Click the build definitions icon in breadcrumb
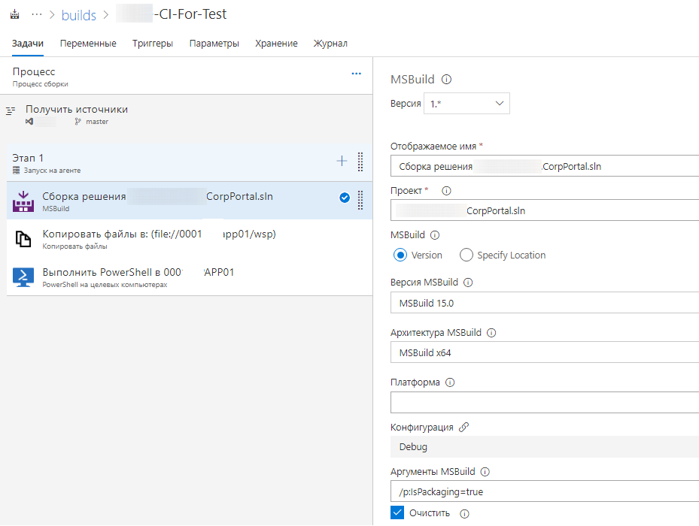Viewport: 699px width, 526px height. click(14, 14)
